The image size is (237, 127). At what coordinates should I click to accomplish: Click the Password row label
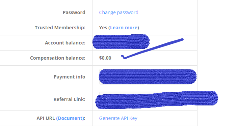coord(74,12)
